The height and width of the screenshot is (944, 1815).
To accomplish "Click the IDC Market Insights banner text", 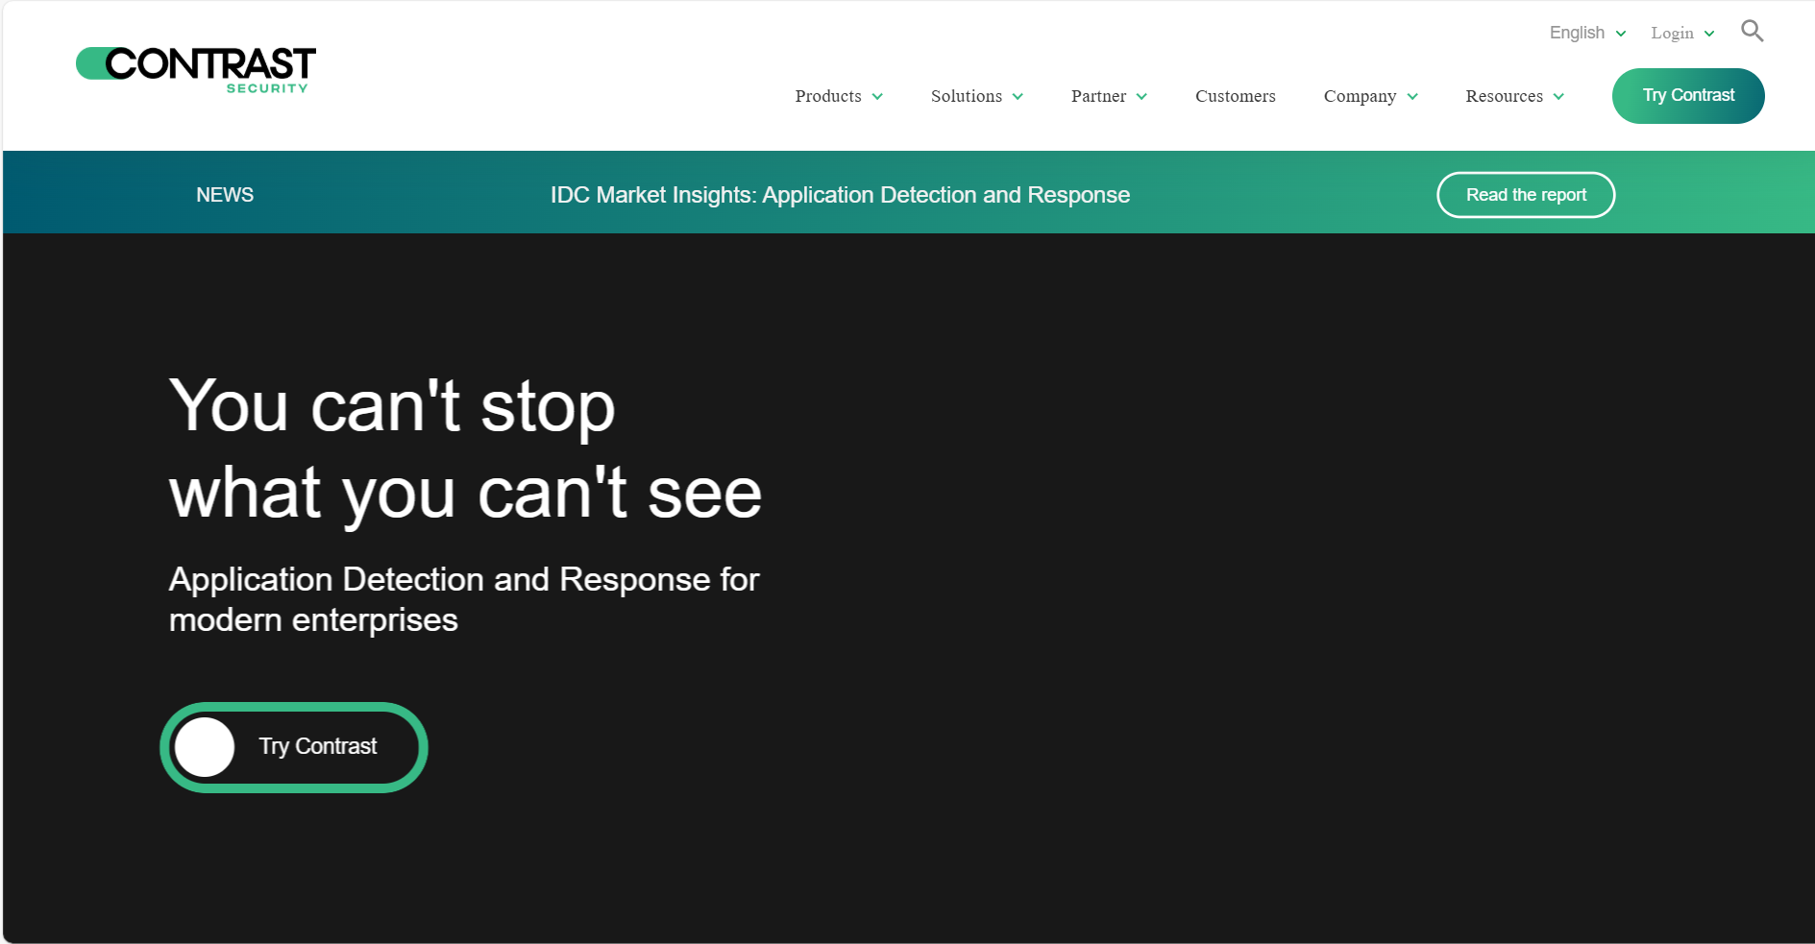I will point(840,195).
